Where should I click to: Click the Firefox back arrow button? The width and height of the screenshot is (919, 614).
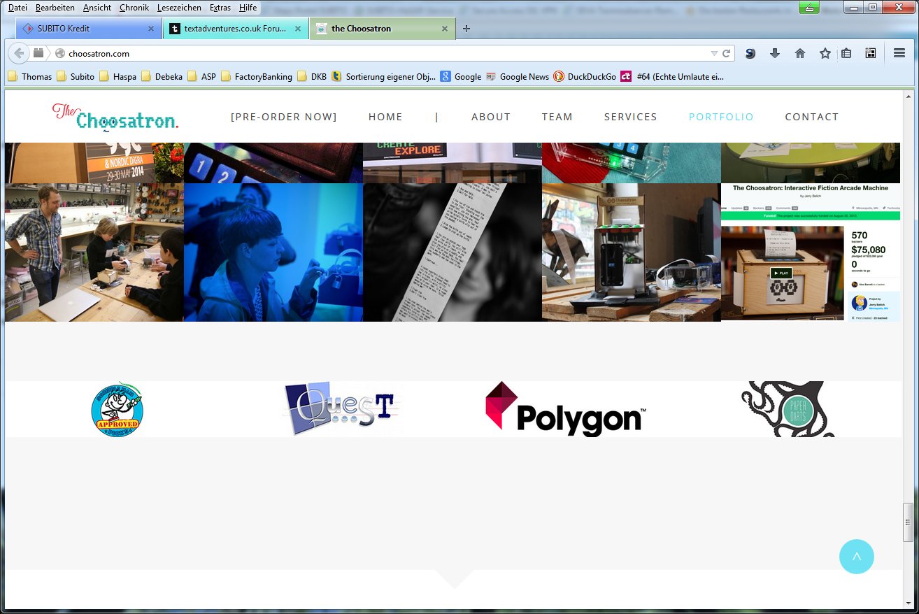(19, 53)
